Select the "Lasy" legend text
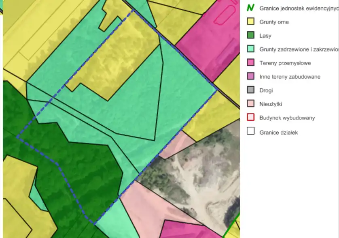This screenshot has width=339, height=238. click(x=265, y=36)
